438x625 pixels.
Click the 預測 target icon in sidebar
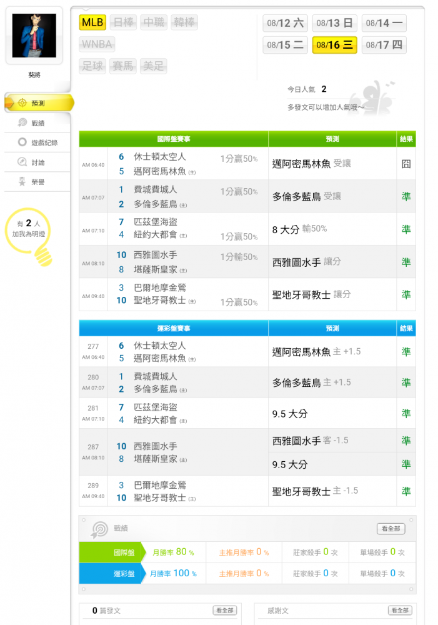click(22, 103)
